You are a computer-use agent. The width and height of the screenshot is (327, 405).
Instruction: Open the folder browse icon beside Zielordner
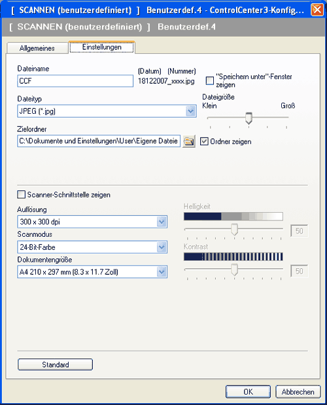[x=188, y=141]
